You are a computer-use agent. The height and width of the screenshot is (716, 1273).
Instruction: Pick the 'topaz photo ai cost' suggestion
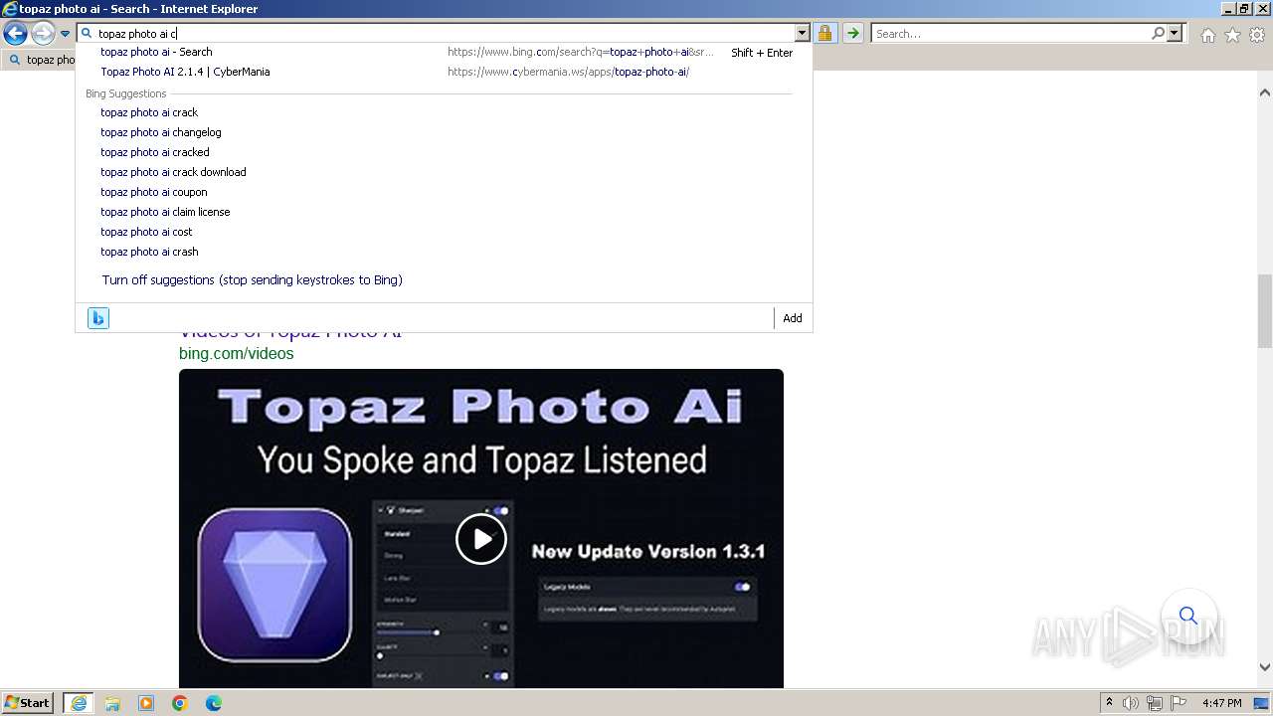(146, 232)
